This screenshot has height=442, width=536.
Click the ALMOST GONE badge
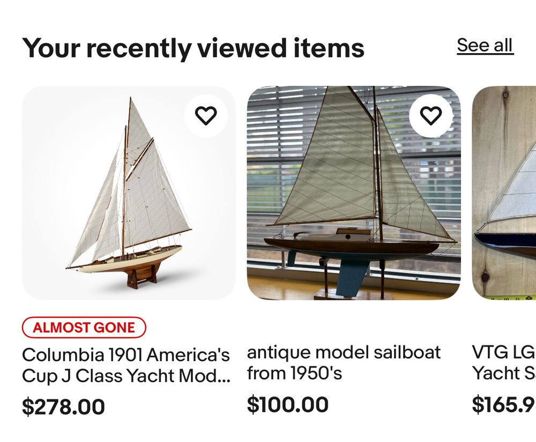click(x=84, y=327)
